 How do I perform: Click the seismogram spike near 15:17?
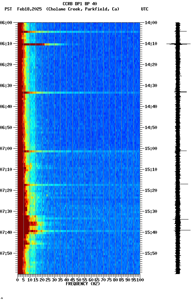pos(181,184)
